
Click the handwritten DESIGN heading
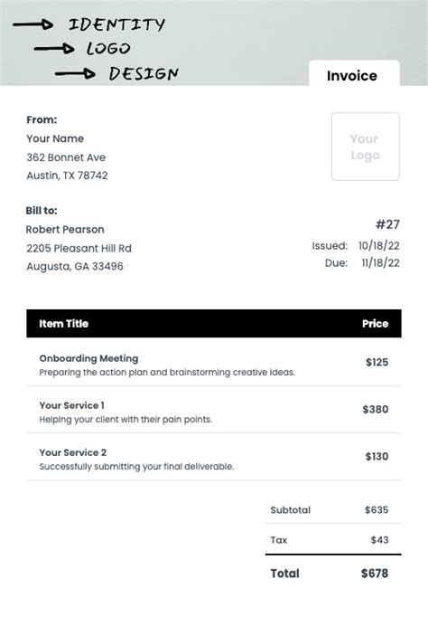144,73
